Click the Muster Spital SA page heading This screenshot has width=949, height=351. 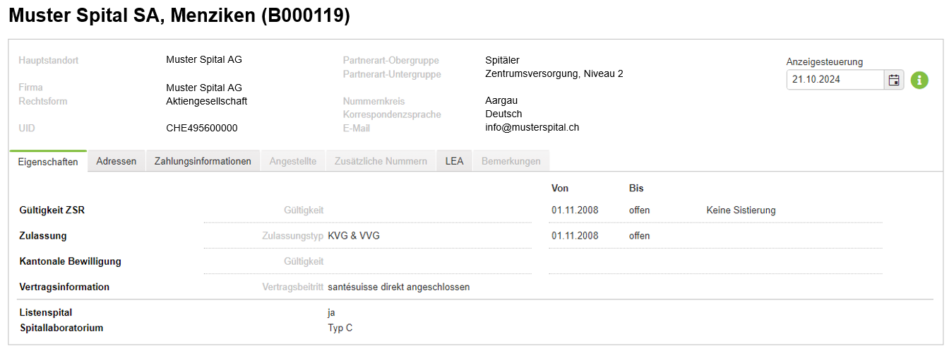pos(179,16)
